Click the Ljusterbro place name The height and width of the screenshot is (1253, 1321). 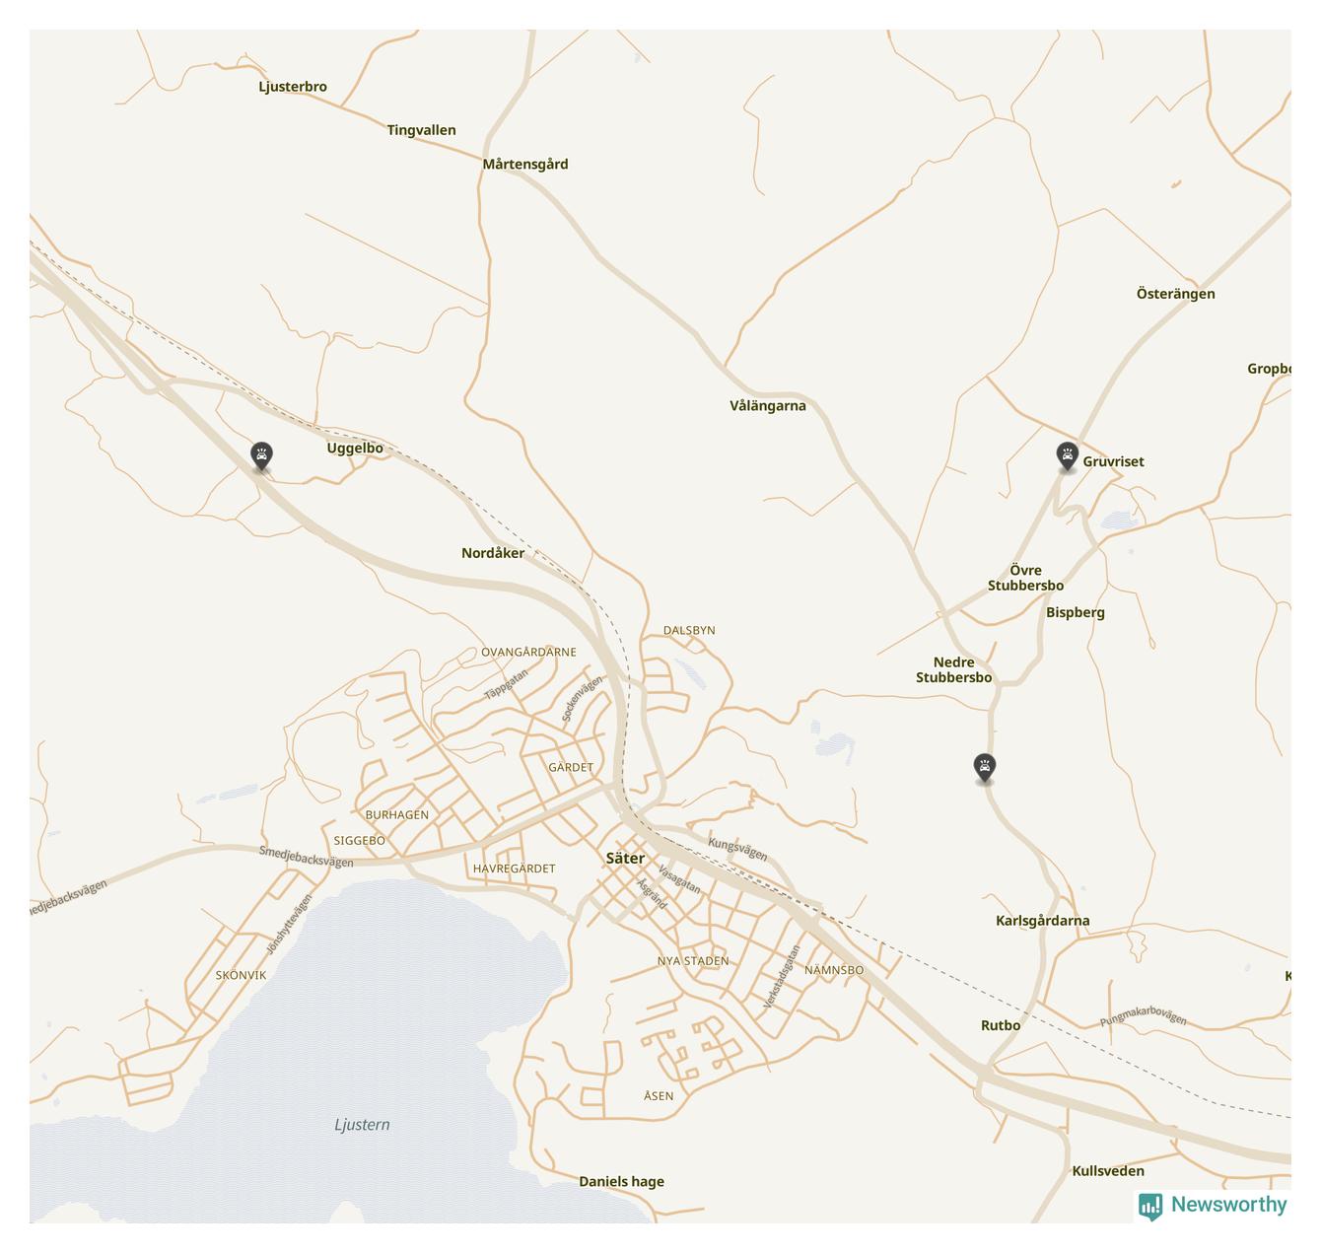(293, 87)
